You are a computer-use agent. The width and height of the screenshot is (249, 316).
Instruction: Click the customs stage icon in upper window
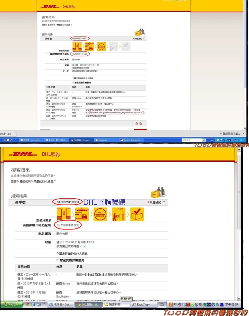pyautogui.click(x=101, y=47)
